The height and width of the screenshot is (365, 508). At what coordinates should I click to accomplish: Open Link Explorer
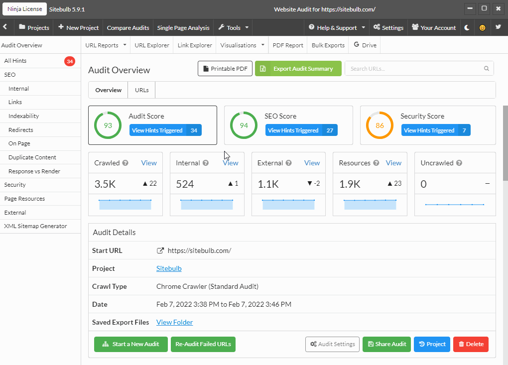coord(195,45)
